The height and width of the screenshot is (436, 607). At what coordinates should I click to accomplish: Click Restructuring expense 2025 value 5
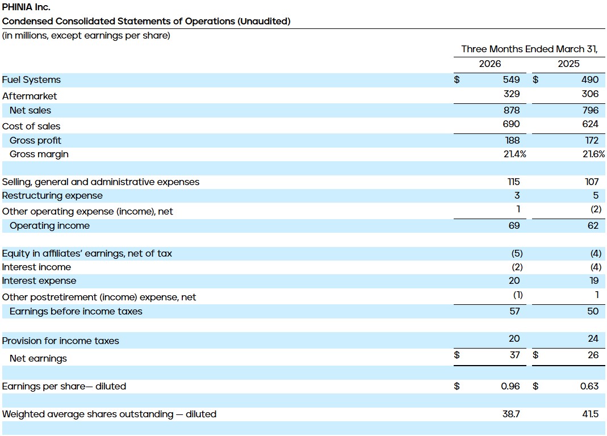596,195
